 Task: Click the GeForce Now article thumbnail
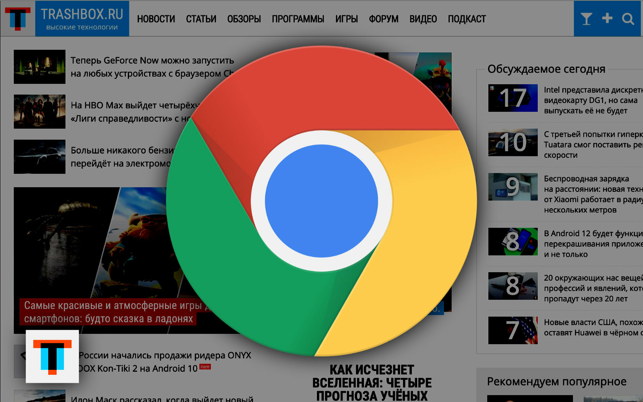pos(39,67)
